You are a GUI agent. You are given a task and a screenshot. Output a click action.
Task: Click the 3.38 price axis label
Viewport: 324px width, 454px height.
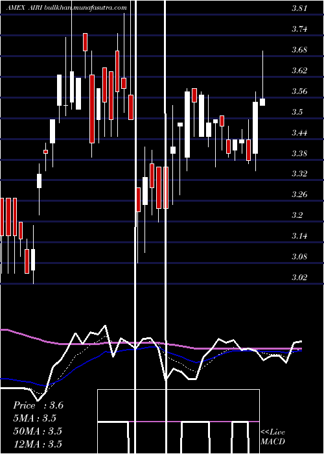pos(299,154)
